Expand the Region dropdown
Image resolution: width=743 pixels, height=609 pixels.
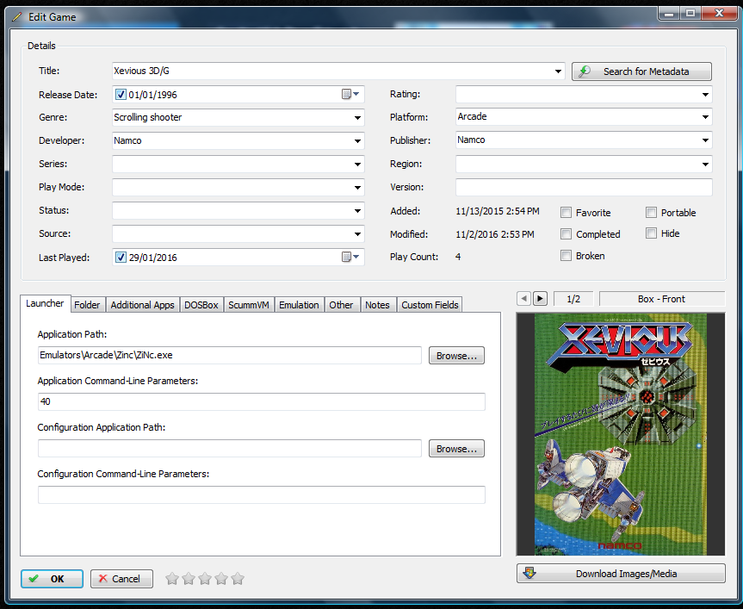[x=705, y=164]
